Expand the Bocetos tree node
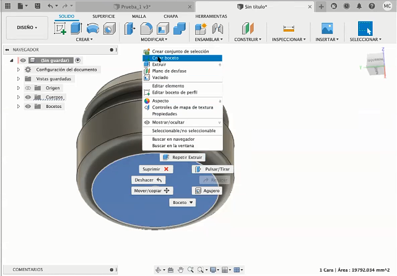397x276 pixels. 18,107
